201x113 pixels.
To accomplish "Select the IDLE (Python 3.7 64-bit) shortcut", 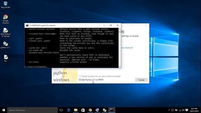I will point(5,33).
